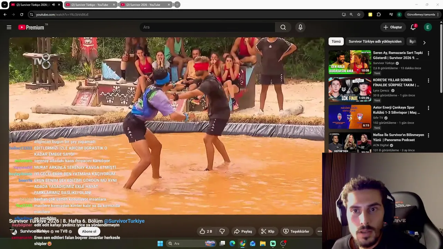Dislike the video with thumbs down
The width and height of the screenshot is (443, 249).
pyautogui.click(x=222, y=231)
